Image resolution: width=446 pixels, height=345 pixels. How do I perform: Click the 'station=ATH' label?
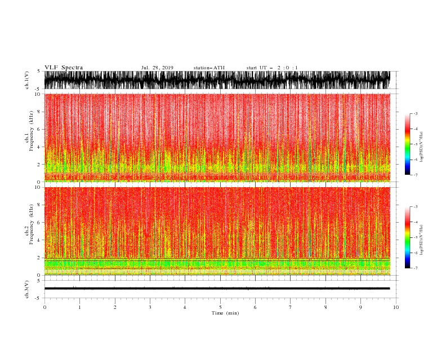click(x=209, y=68)
